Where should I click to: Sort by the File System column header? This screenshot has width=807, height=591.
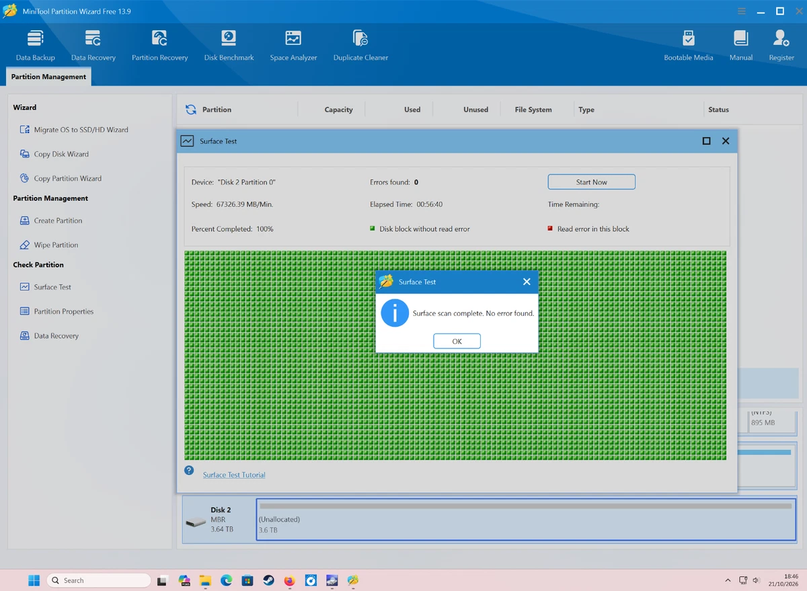(533, 110)
